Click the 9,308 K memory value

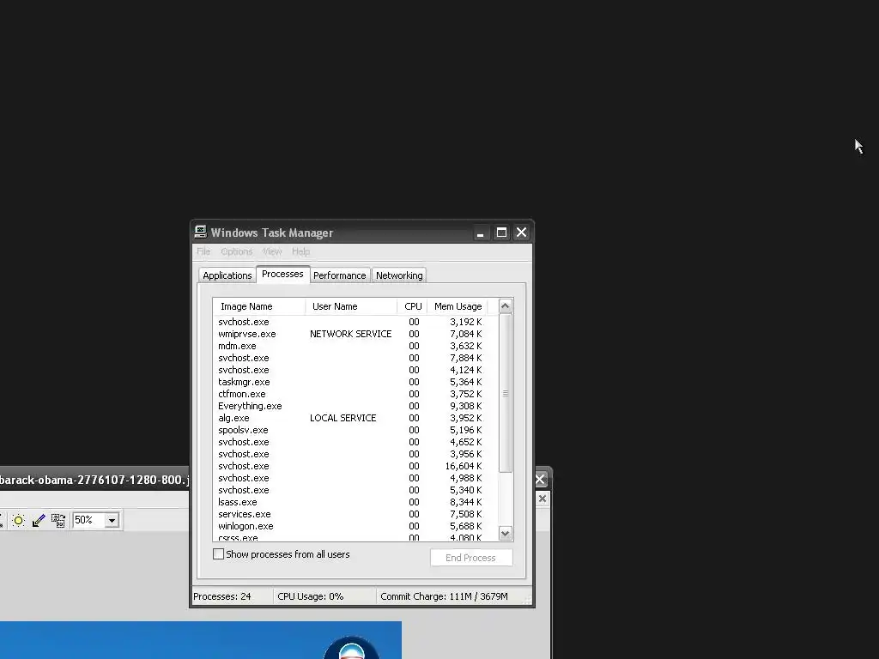pyautogui.click(x=466, y=406)
